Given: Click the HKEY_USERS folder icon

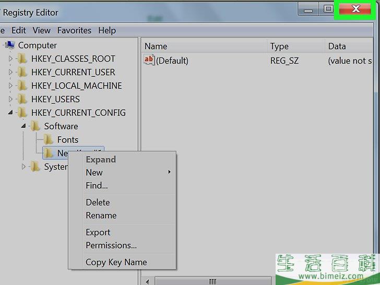Looking at the screenshot, I should (x=22, y=99).
